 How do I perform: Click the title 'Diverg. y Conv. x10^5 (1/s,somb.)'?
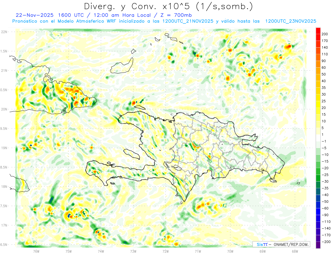(168, 6)
